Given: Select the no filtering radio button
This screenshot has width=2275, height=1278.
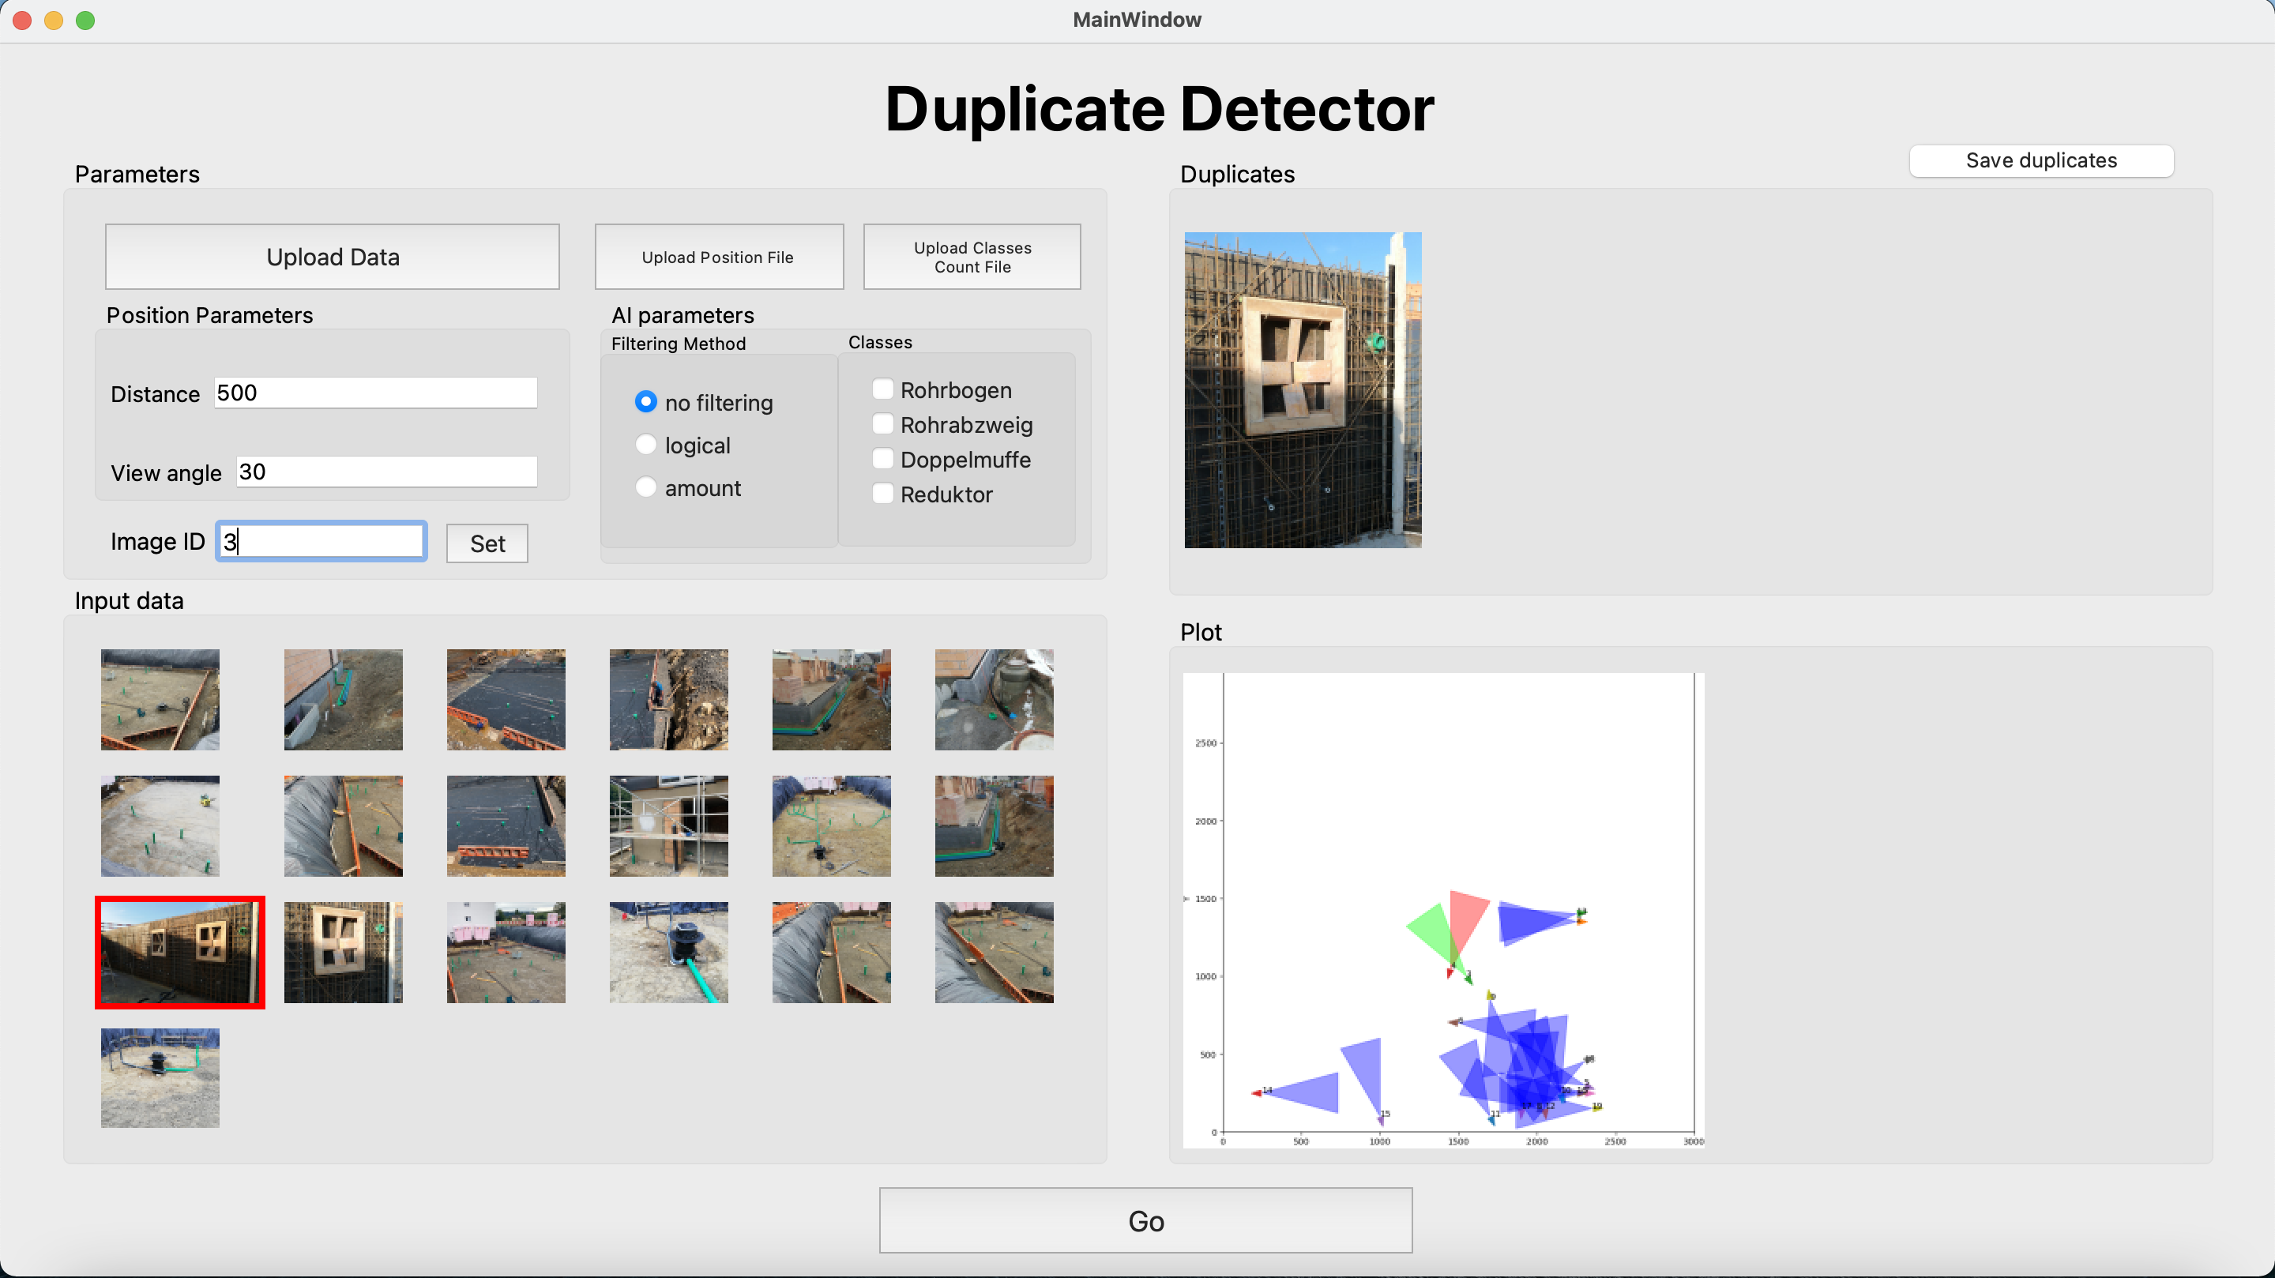Looking at the screenshot, I should (x=645, y=402).
